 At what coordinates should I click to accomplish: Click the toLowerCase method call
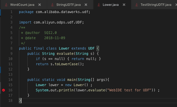pyautogui.click(x=66, y=64)
